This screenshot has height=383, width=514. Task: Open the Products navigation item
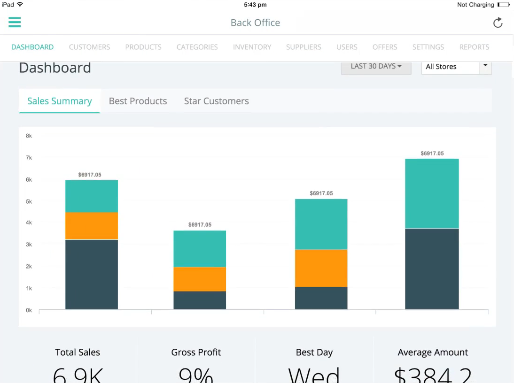click(x=143, y=47)
